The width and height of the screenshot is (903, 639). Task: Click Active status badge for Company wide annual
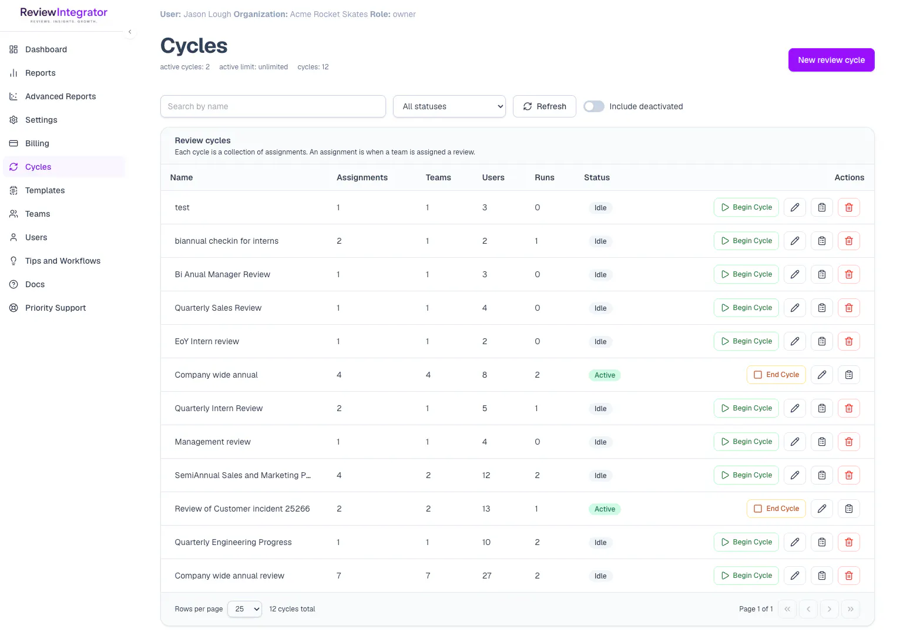(605, 375)
